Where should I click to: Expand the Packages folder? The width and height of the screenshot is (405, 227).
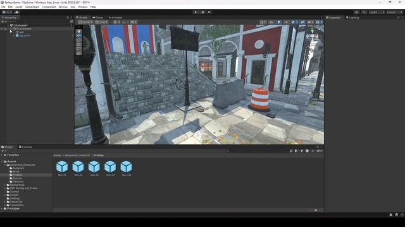pyautogui.click(x=2, y=209)
